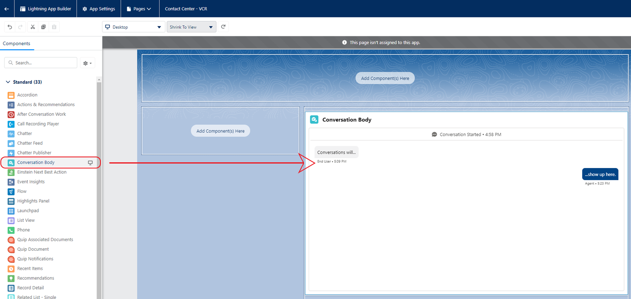Image resolution: width=631 pixels, height=299 pixels.
Task: Click the info icon in the page notice banner
Action: pos(344,43)
